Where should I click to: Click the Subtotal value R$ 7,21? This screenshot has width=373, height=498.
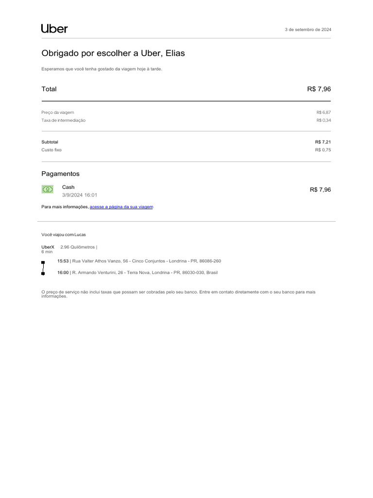tap(323, 142)
